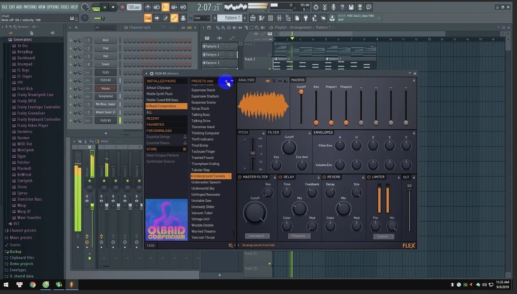Open the Pattern 7 selector
The image size is (517, 294).
coord(231,18)
